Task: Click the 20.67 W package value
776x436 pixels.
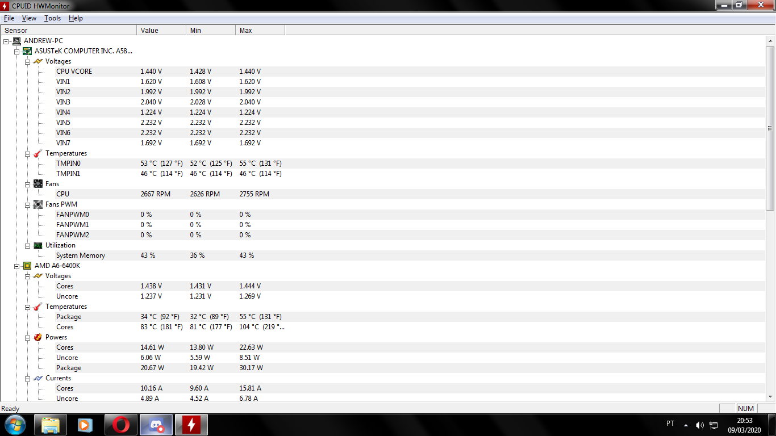Action: (152, 368)
